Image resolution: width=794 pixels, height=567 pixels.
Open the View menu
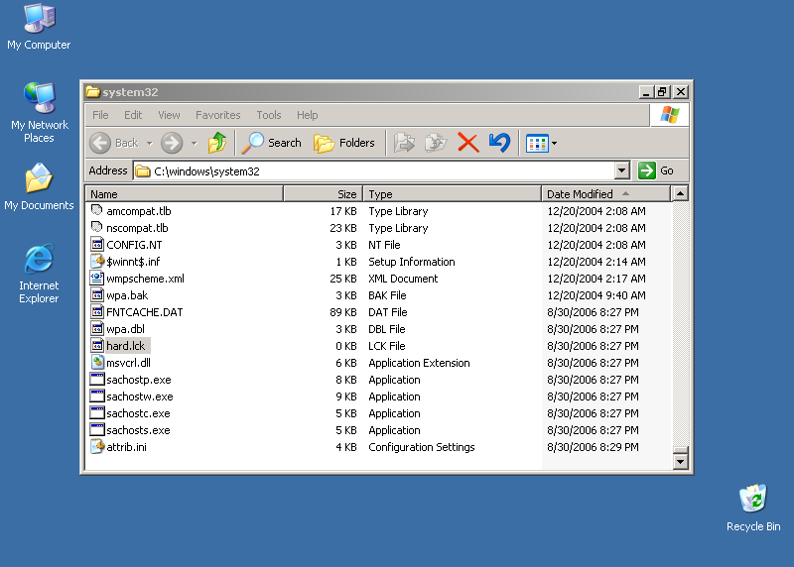coord(169,115)
